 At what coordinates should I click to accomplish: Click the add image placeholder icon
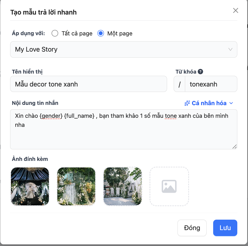tap(169, 186)
